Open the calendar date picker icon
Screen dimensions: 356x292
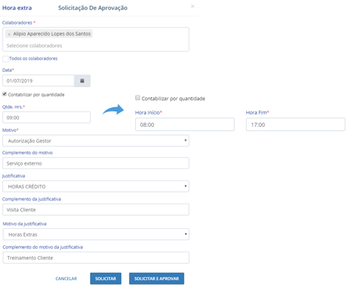coord(82,80)
